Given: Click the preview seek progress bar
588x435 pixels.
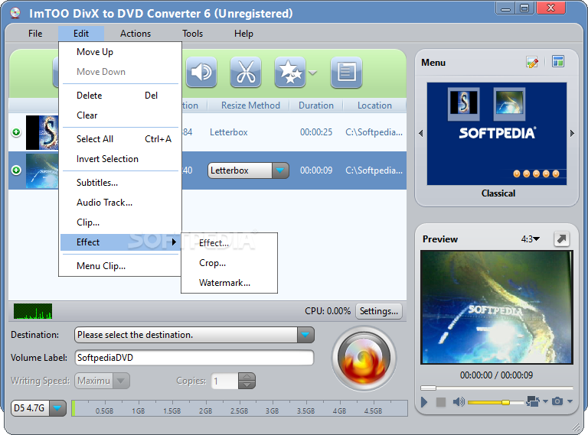Looking at the screenshot, I should [x=496, y=388].
